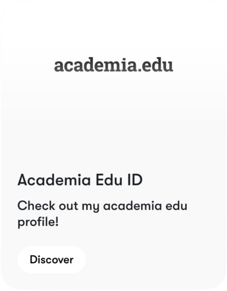Click empty card area below the logo

[114, 121]
